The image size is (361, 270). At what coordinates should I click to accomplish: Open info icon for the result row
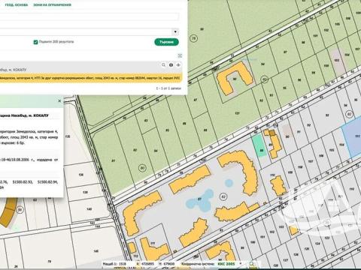(171, 65)
